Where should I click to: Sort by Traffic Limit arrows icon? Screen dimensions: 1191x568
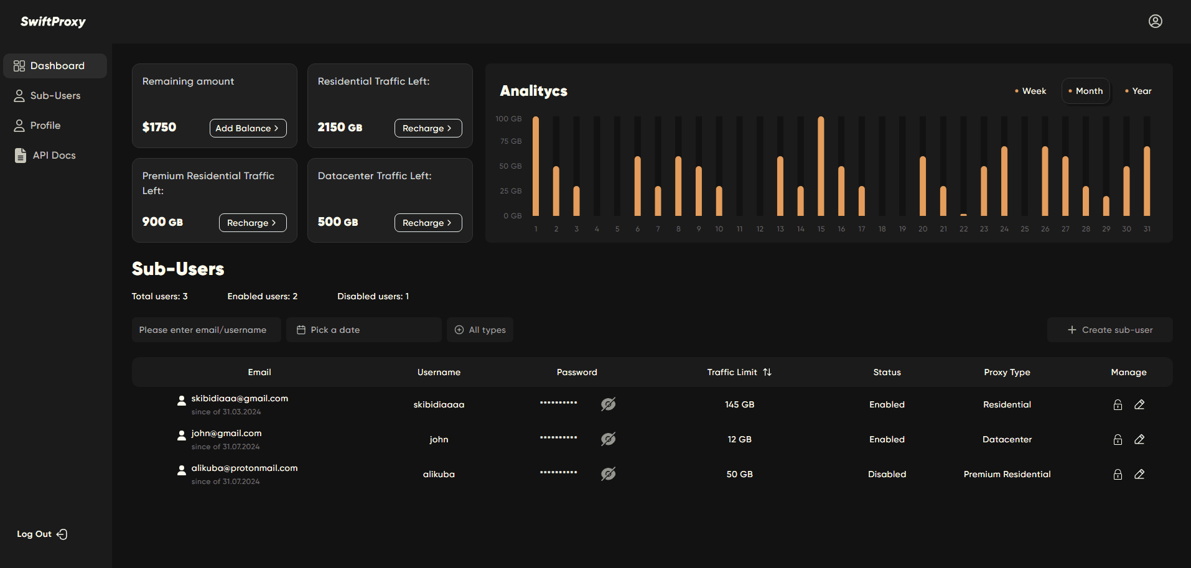(767, 372)
